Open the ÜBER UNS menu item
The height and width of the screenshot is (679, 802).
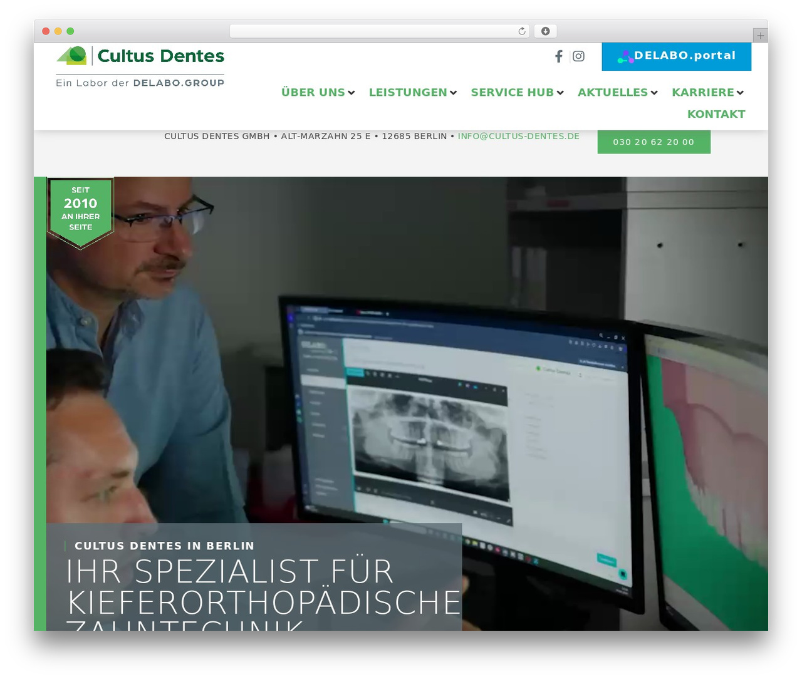point(313,93)
